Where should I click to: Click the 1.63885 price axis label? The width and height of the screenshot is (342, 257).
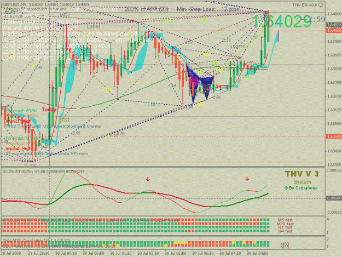pyautogui.click(x=334, y=55)
